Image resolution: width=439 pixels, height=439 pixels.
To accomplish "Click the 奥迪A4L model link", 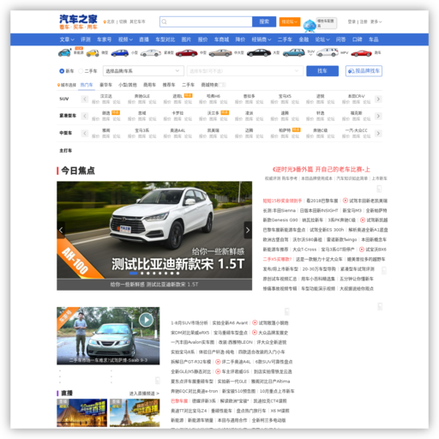I will point(177,130).
